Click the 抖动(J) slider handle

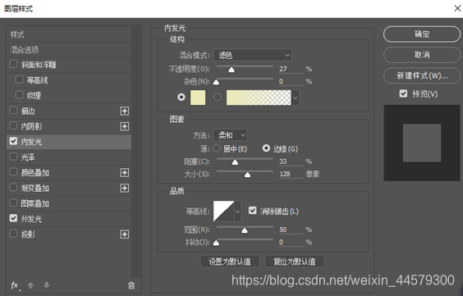pyautogui.click(x=216, y=243)
